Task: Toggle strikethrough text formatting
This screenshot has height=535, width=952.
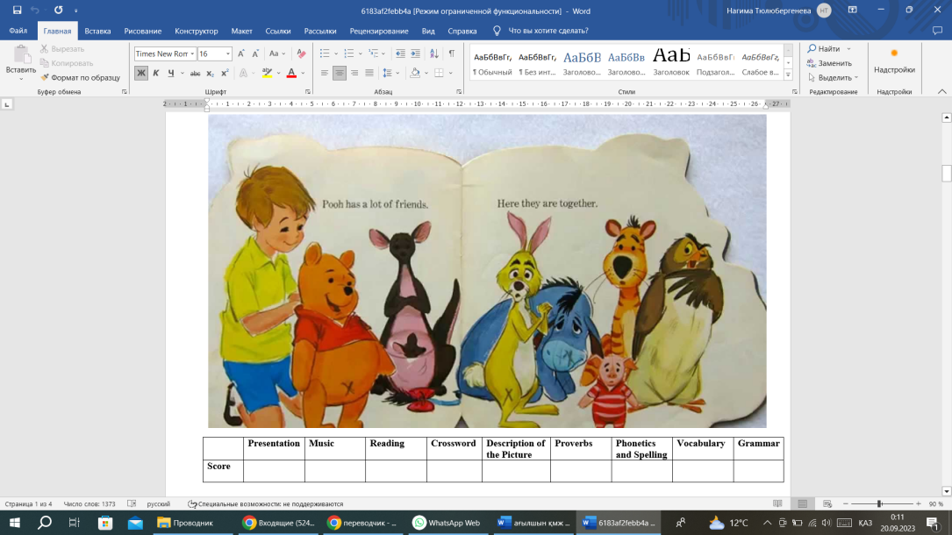Action: 195,74
